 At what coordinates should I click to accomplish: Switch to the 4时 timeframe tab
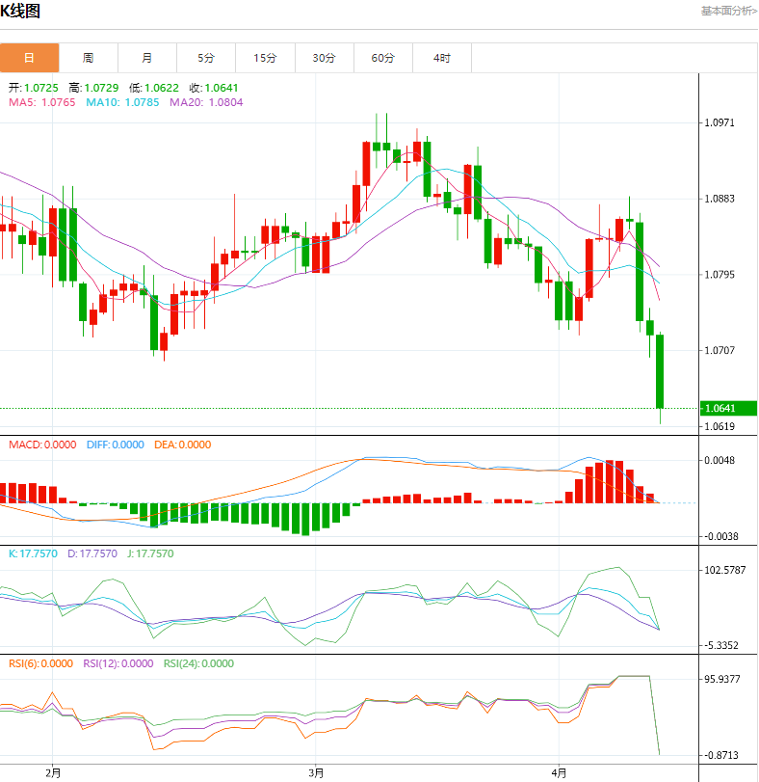click(x=442, y=58)
